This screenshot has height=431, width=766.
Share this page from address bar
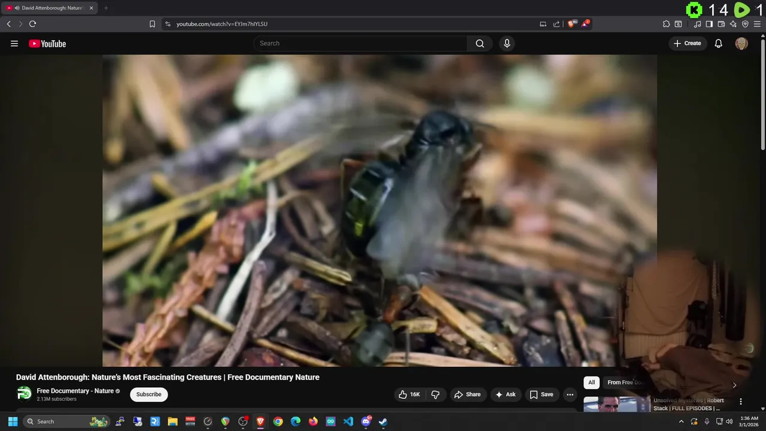(557, 24)
